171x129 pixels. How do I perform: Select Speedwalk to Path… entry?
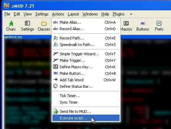[86, 45]
